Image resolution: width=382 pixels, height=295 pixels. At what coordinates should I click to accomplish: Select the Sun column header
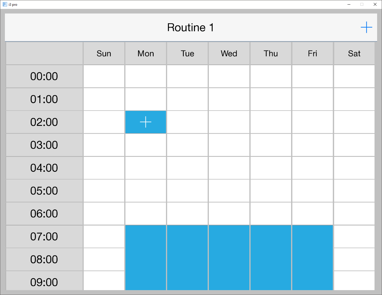tap(104, 53)
